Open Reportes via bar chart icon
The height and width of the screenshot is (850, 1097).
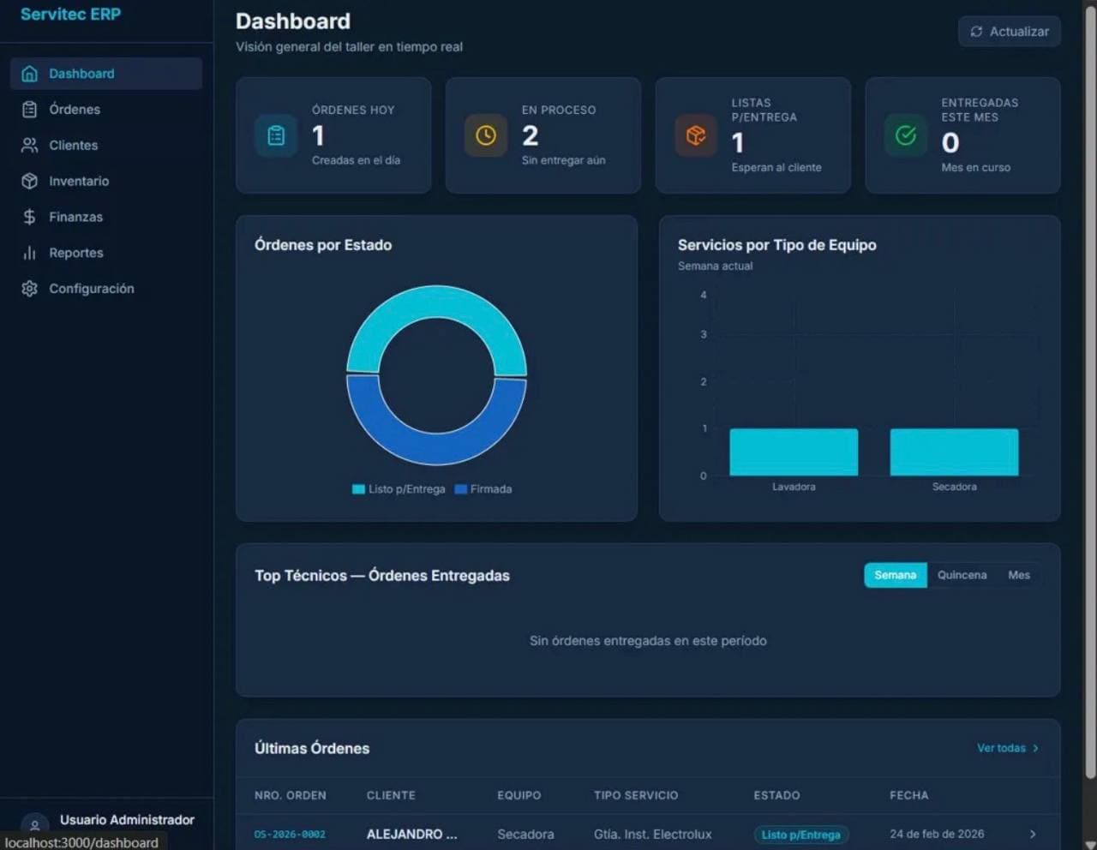point(29,254)
